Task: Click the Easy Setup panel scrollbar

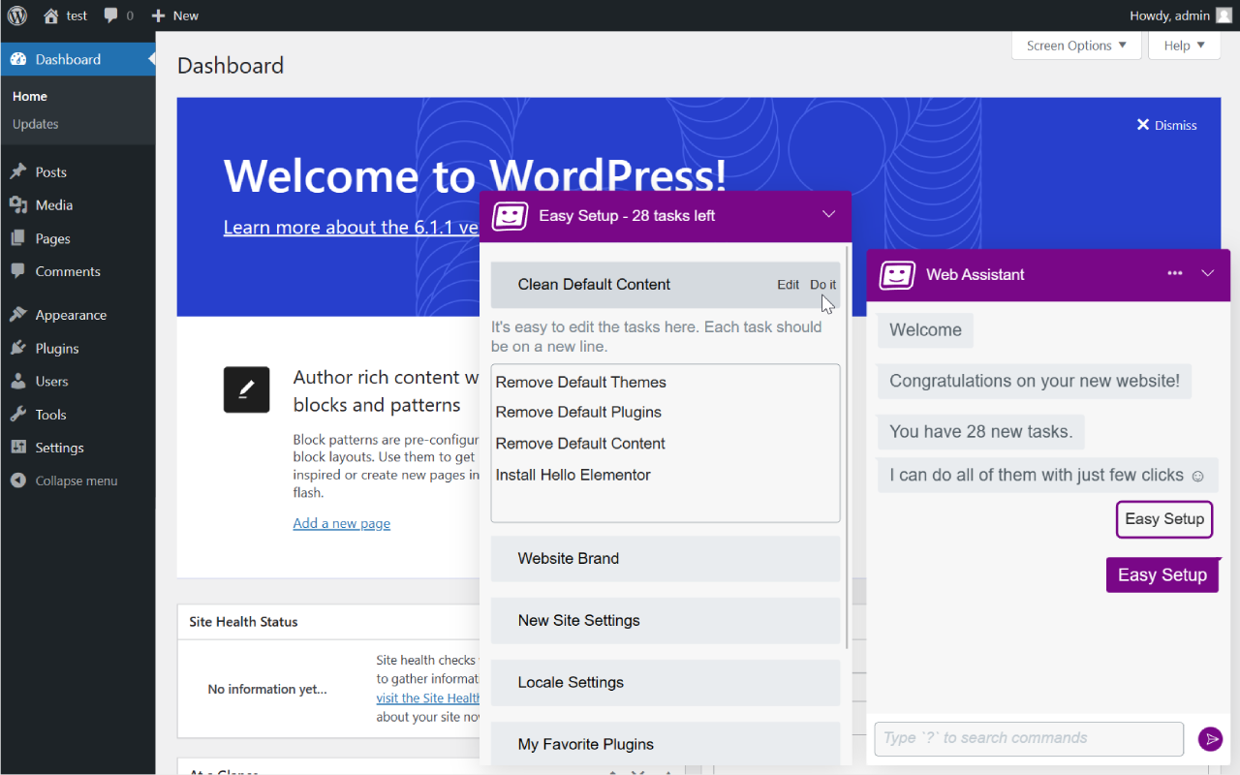Action: coord(849,446)
